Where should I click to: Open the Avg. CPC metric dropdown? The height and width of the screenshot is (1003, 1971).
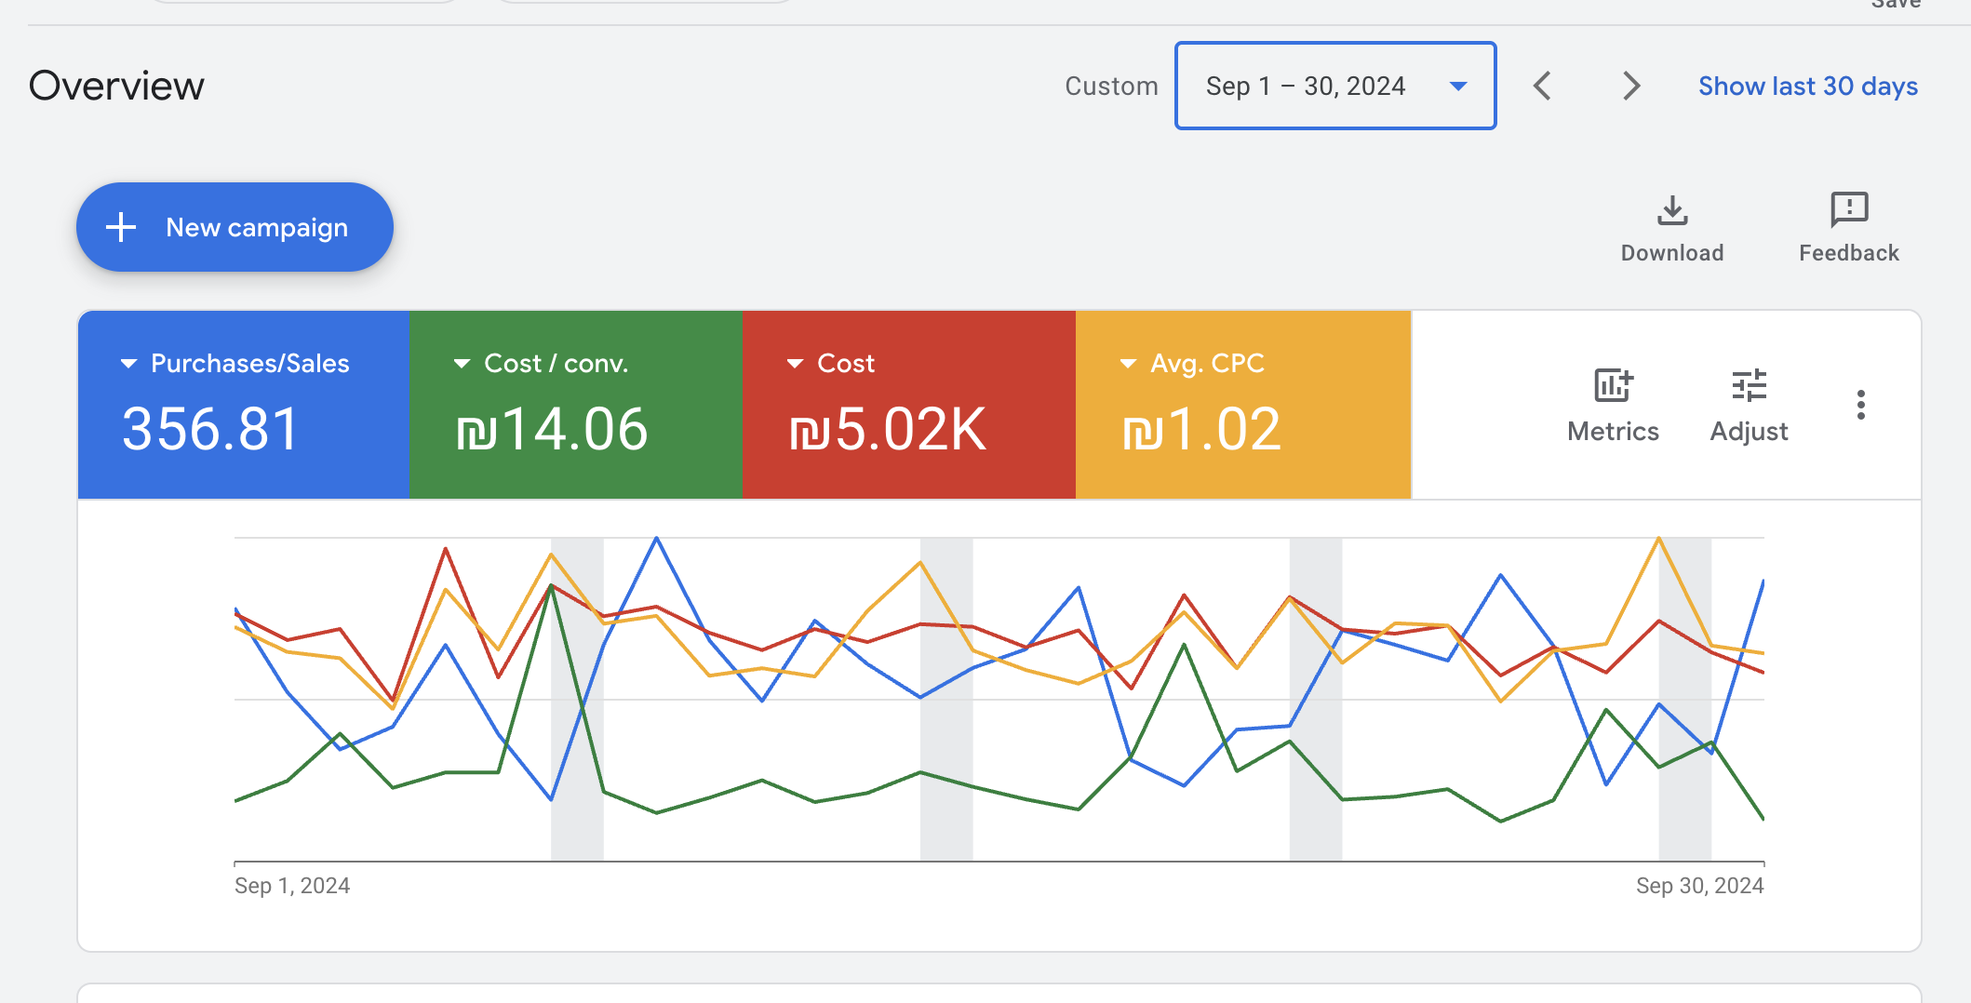click(x=1127, y=363)
